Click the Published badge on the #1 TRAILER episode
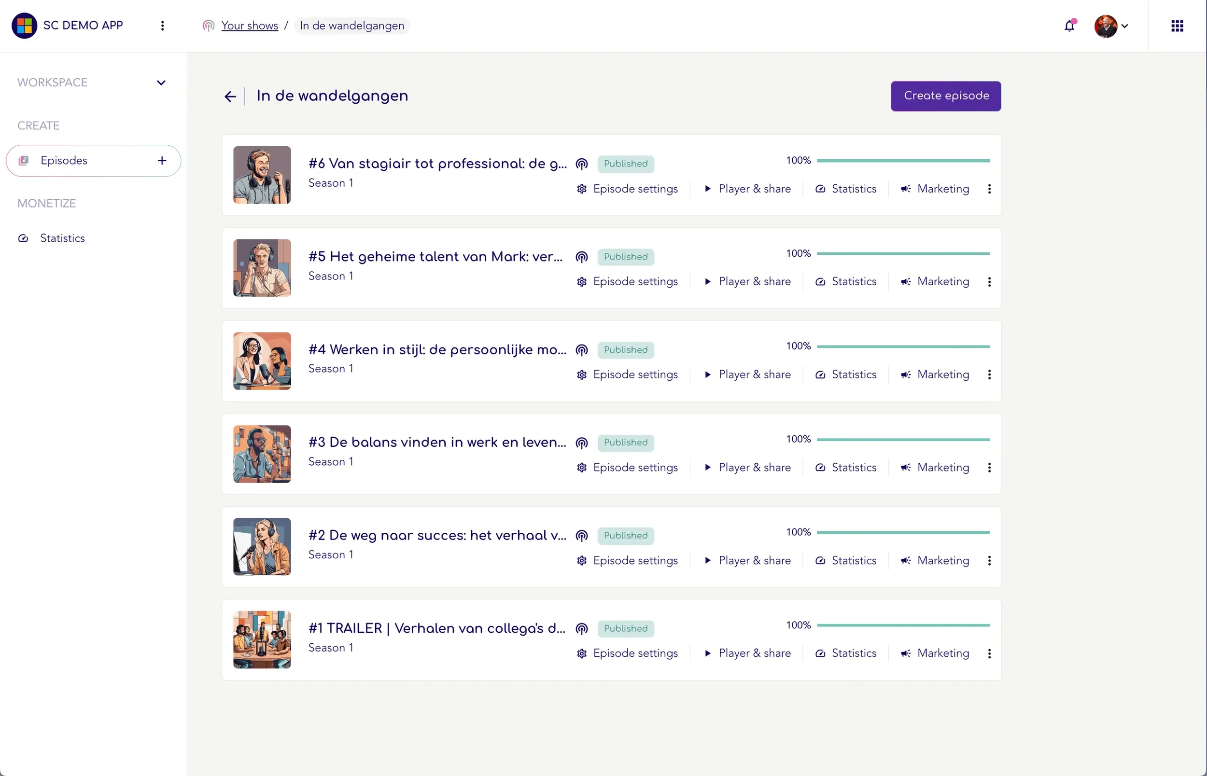This screenshot has width=1207, height=776. [625, 628]
